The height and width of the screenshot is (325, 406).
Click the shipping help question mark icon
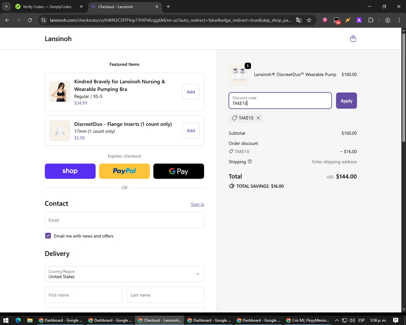[250, 161]
